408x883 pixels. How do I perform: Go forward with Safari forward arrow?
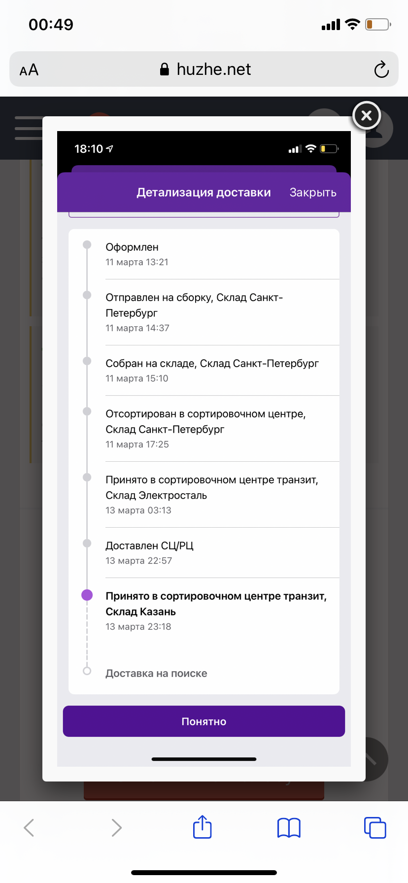(116, 828)
